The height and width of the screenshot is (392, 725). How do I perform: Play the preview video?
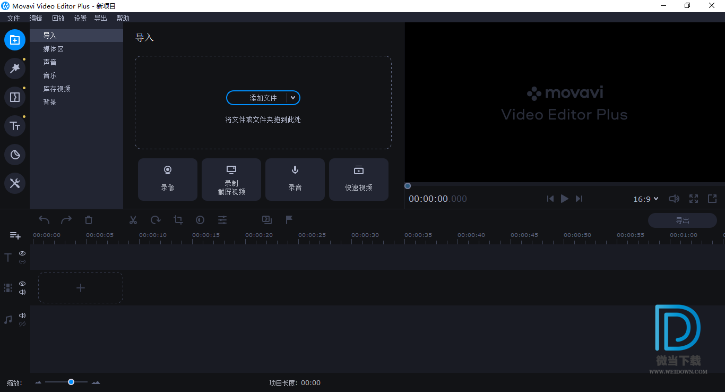pos(565,199)
